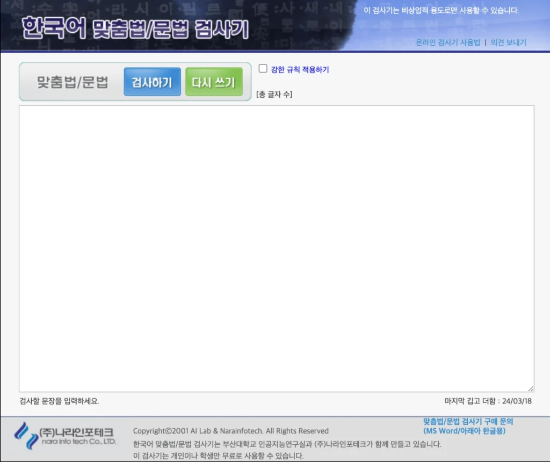Click the 검사하기 (Check) button
The width and height of the screenshot is (550, 462).
click(x=152, y=81)
